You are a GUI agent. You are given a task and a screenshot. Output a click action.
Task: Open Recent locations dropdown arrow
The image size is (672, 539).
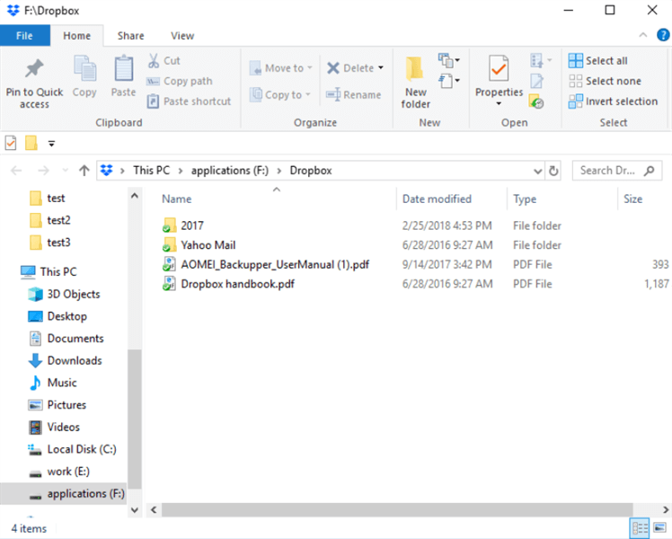click(x=66, y=171)
